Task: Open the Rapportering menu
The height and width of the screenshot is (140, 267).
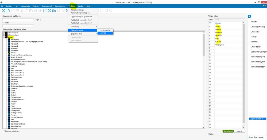Action: pos(60,6)
